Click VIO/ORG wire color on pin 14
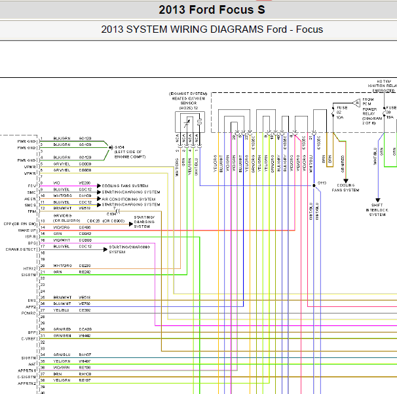This screenshot has width=397, height=394. pos(62,227)
